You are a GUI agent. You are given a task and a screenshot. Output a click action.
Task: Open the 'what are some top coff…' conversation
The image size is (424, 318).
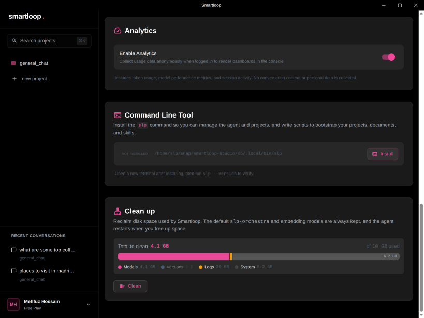pyautogui.click(x=47, y=250)
